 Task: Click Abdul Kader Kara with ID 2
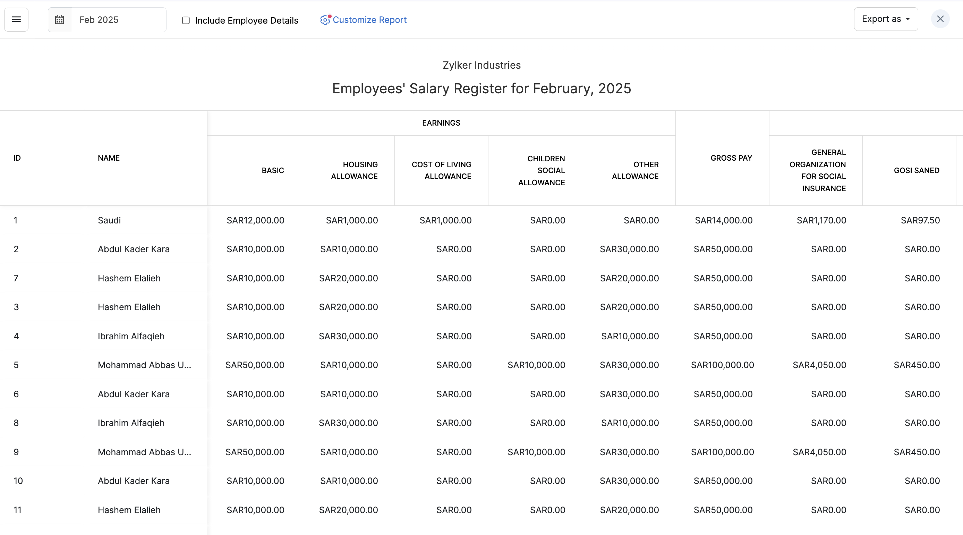(134, 249)
